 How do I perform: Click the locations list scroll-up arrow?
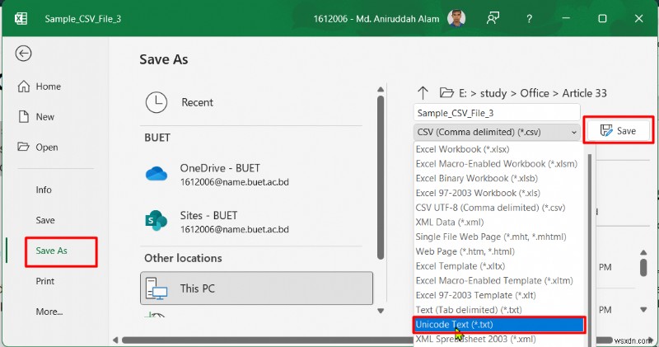click(x=381, y=89)
